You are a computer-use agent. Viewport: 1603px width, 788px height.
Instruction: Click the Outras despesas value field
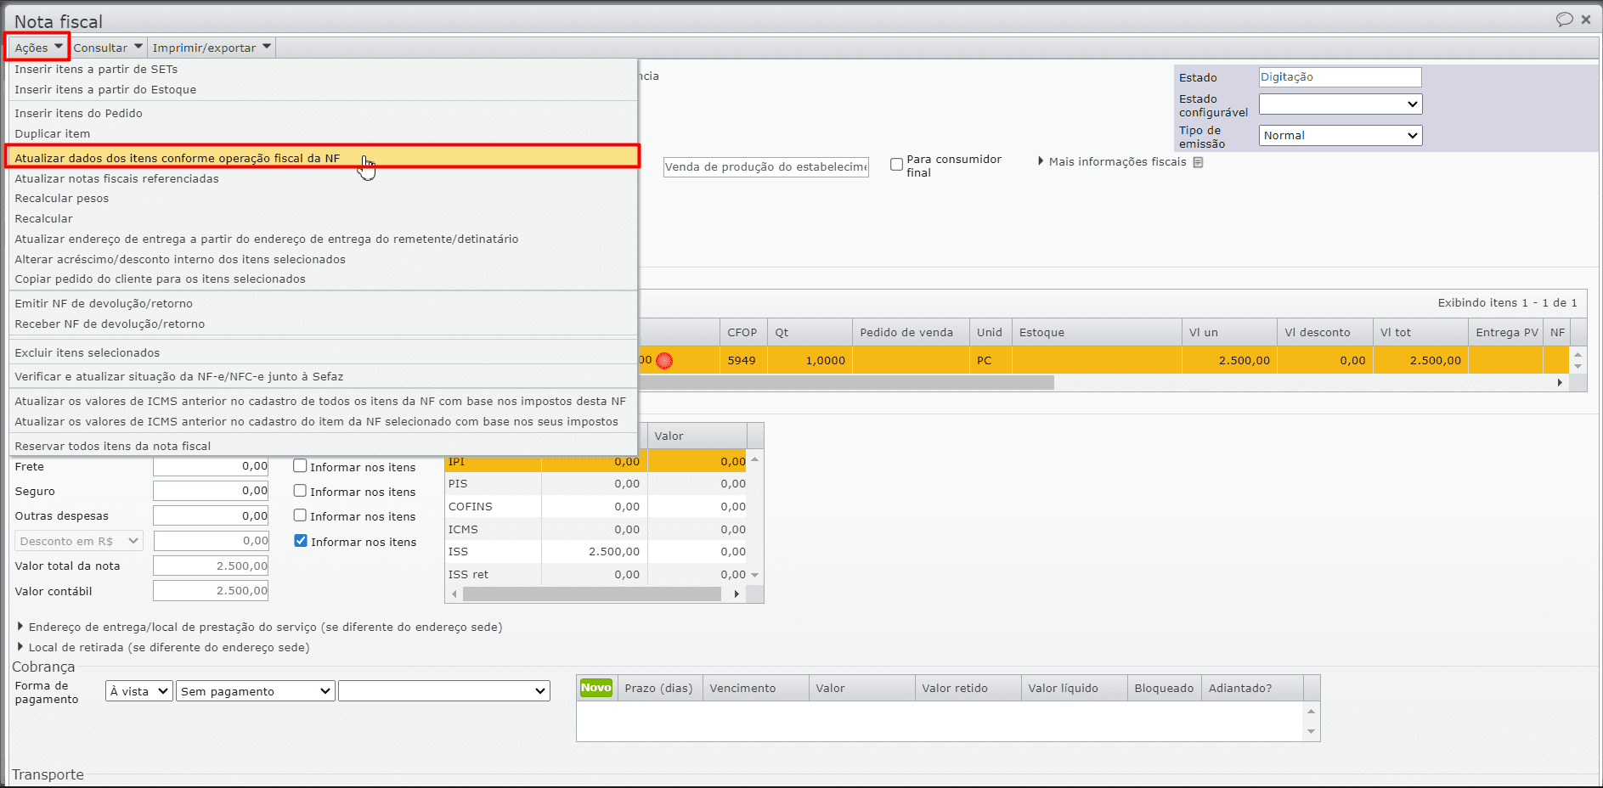[x=211, y=515]
